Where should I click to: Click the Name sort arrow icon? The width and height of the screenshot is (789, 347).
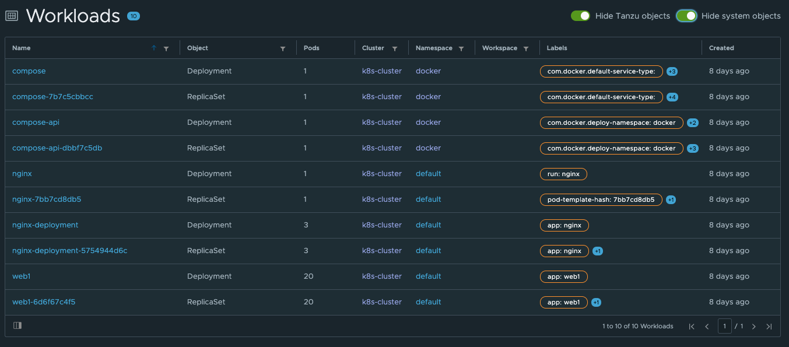point(154,48)
